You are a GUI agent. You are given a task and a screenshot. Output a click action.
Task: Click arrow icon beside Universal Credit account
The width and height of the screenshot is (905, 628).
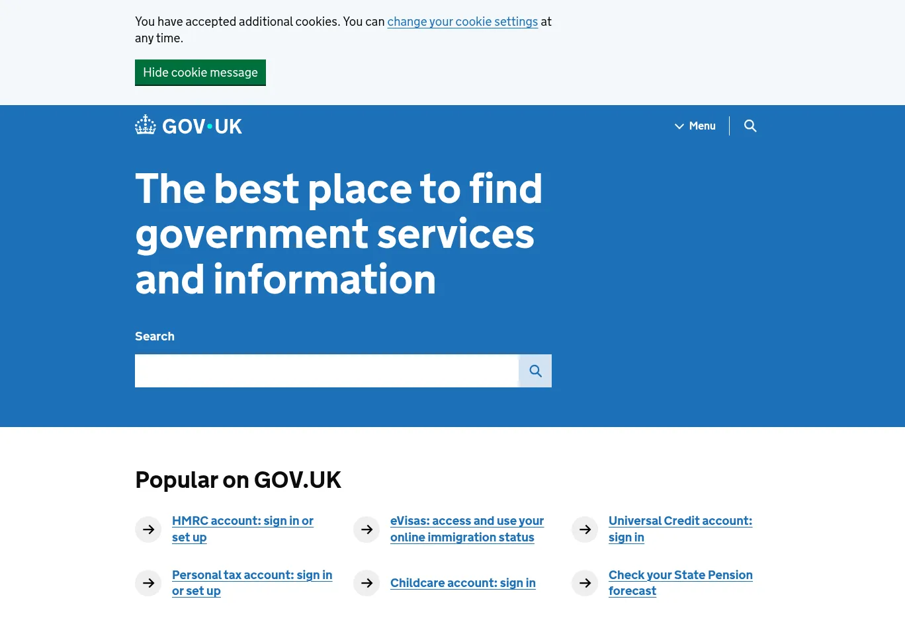[x=585, y=530]
